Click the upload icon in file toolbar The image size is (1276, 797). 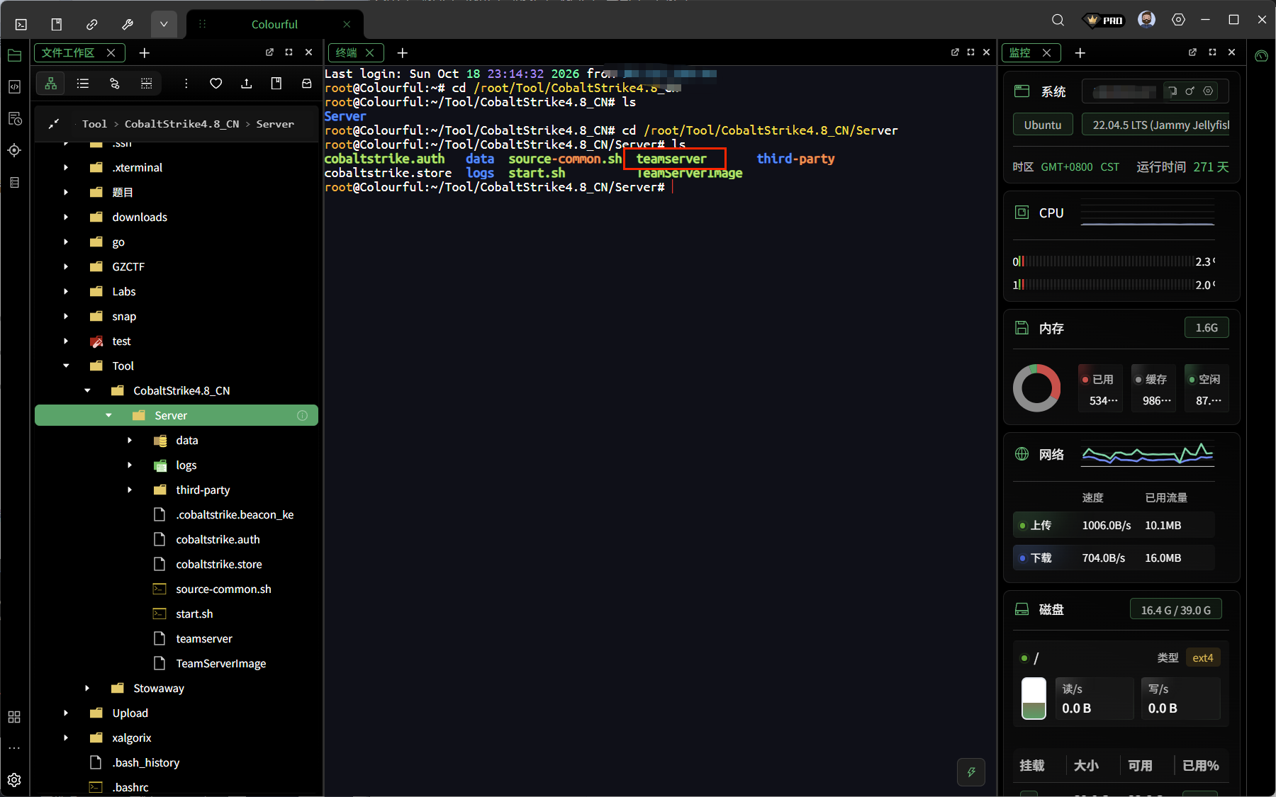[247, 84]
